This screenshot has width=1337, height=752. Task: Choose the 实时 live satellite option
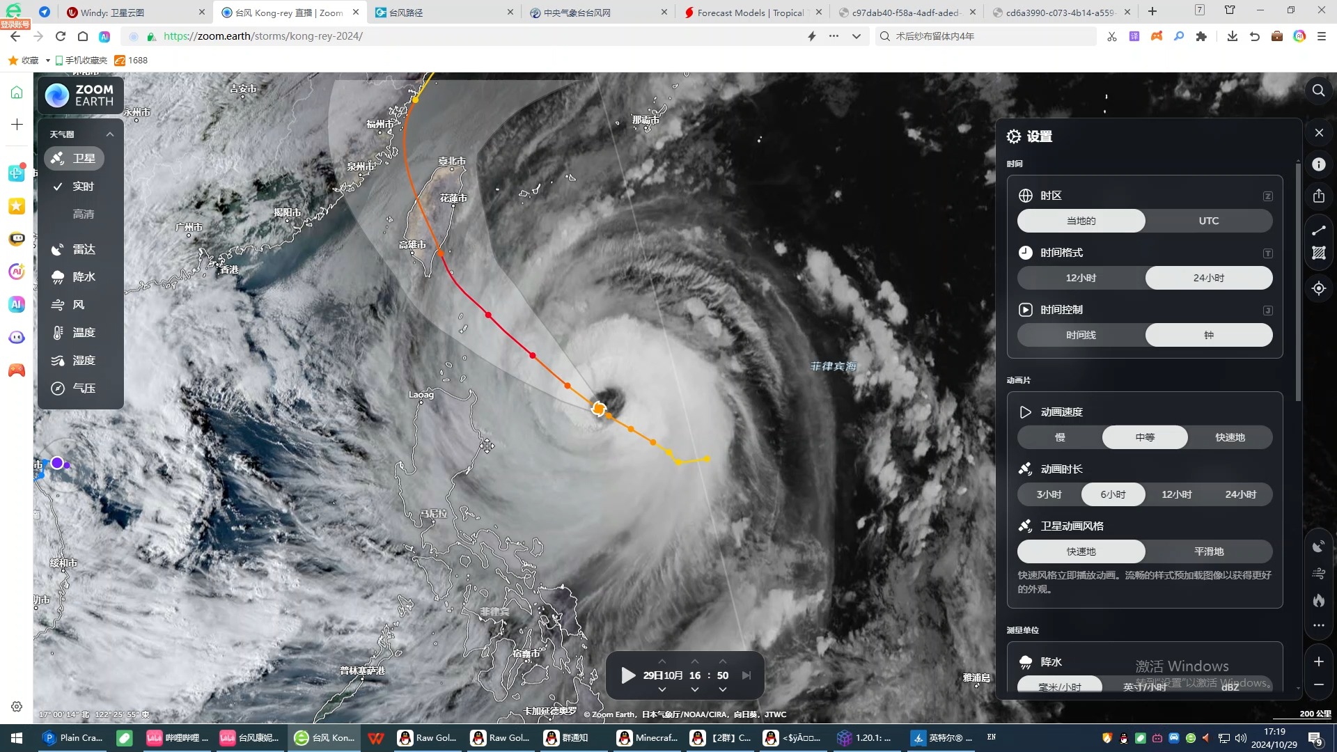(x=75, y=187)
